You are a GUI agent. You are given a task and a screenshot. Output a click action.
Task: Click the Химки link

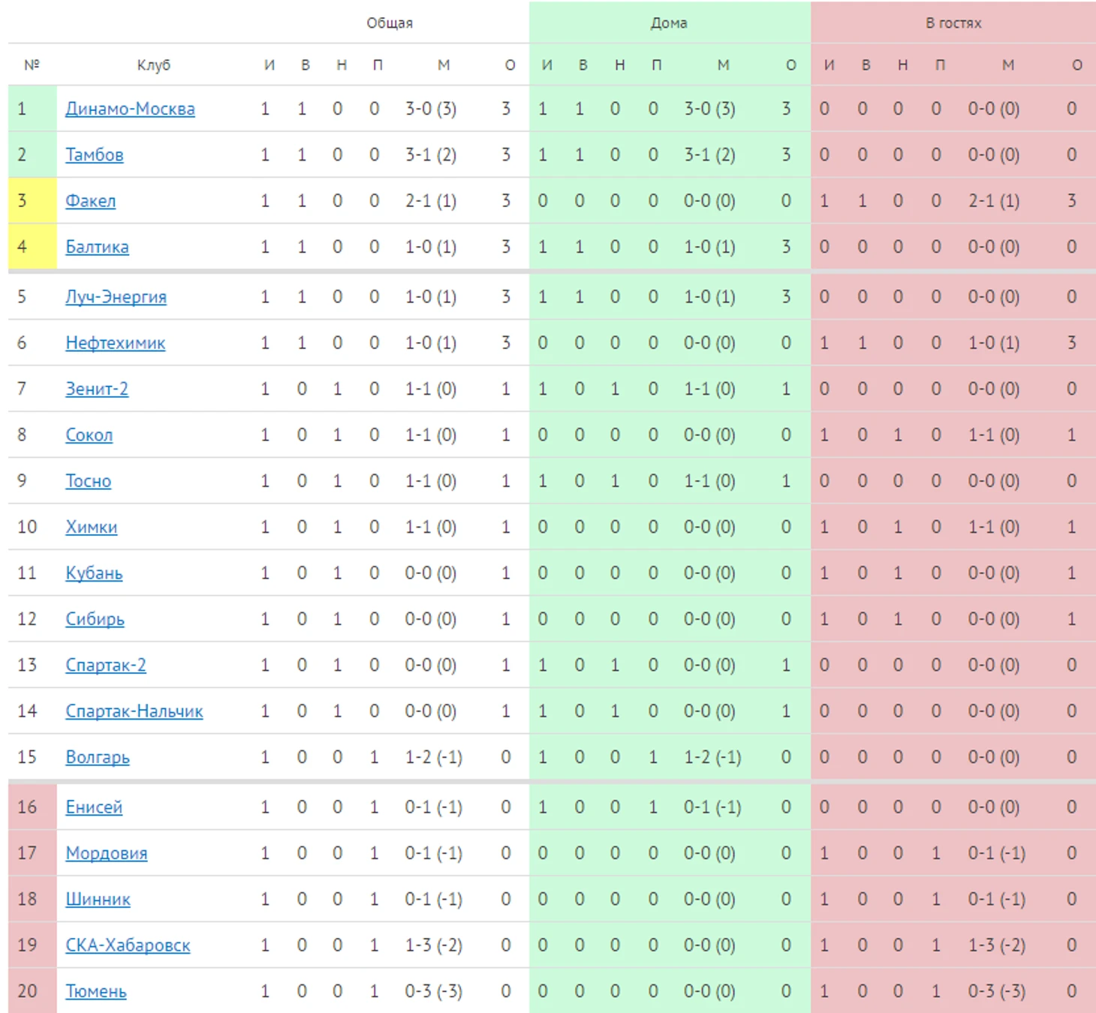(x=92, y=528)
